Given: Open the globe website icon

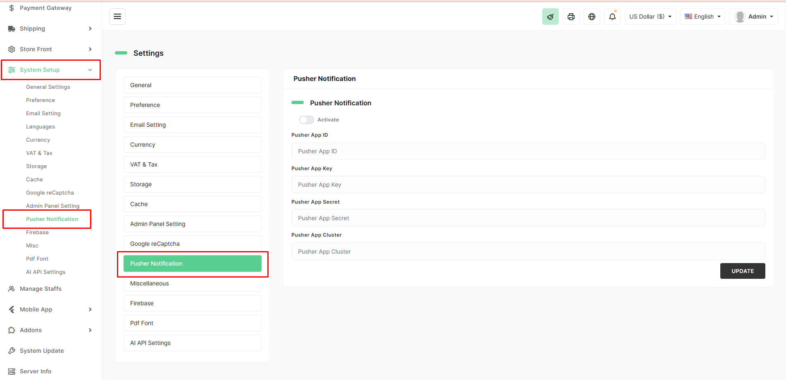Looking at the screenshot, I should (591, 17).
